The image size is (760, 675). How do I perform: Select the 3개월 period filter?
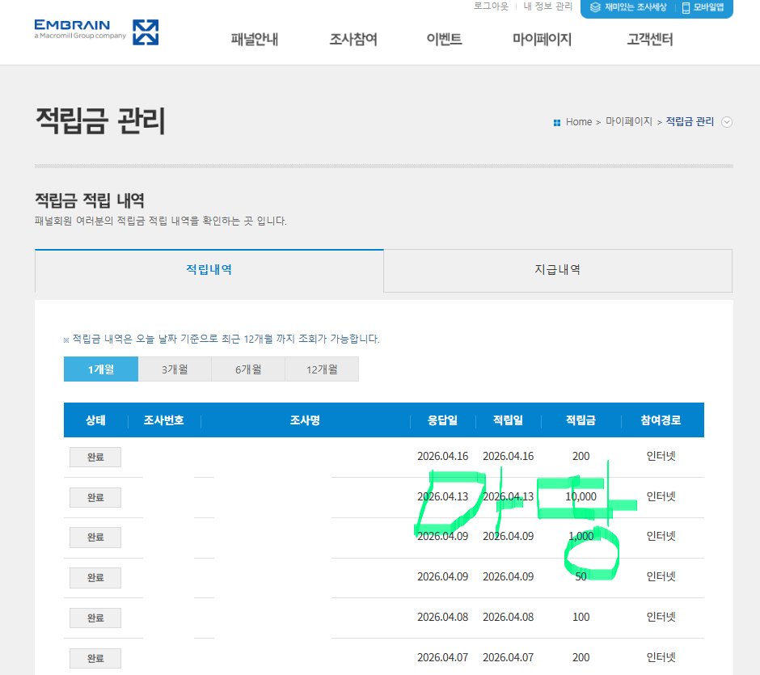pyautogui.click(x=174, y=369)
